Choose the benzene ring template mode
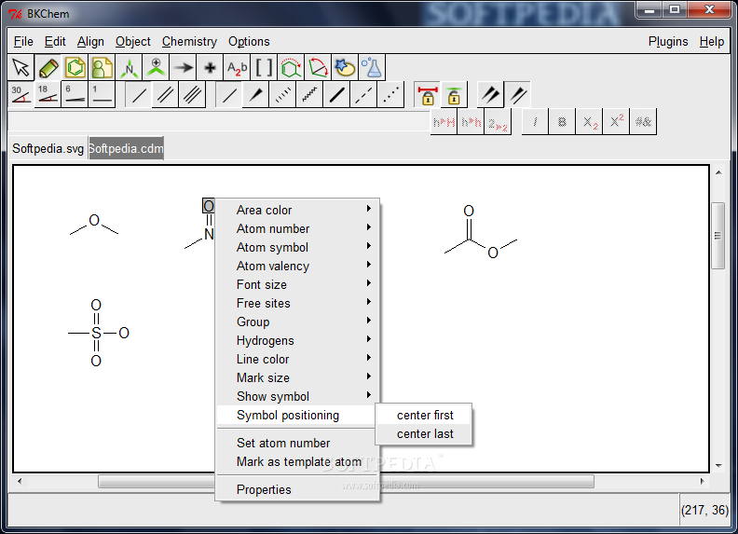Image resolution: width=738 pixels, height=534 pixels. 75,68
